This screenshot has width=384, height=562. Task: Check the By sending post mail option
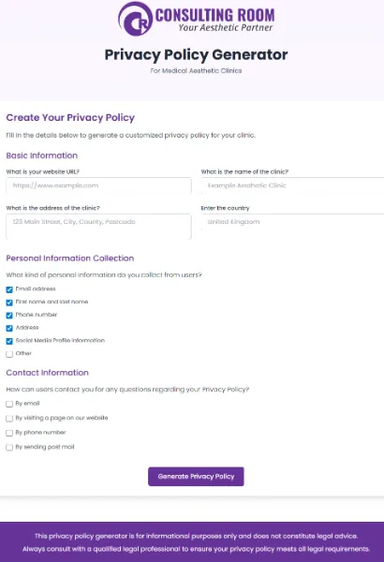(x=9, y=448)
